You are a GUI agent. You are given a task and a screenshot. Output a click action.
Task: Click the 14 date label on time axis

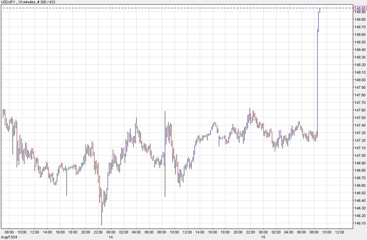pos(111,237)
